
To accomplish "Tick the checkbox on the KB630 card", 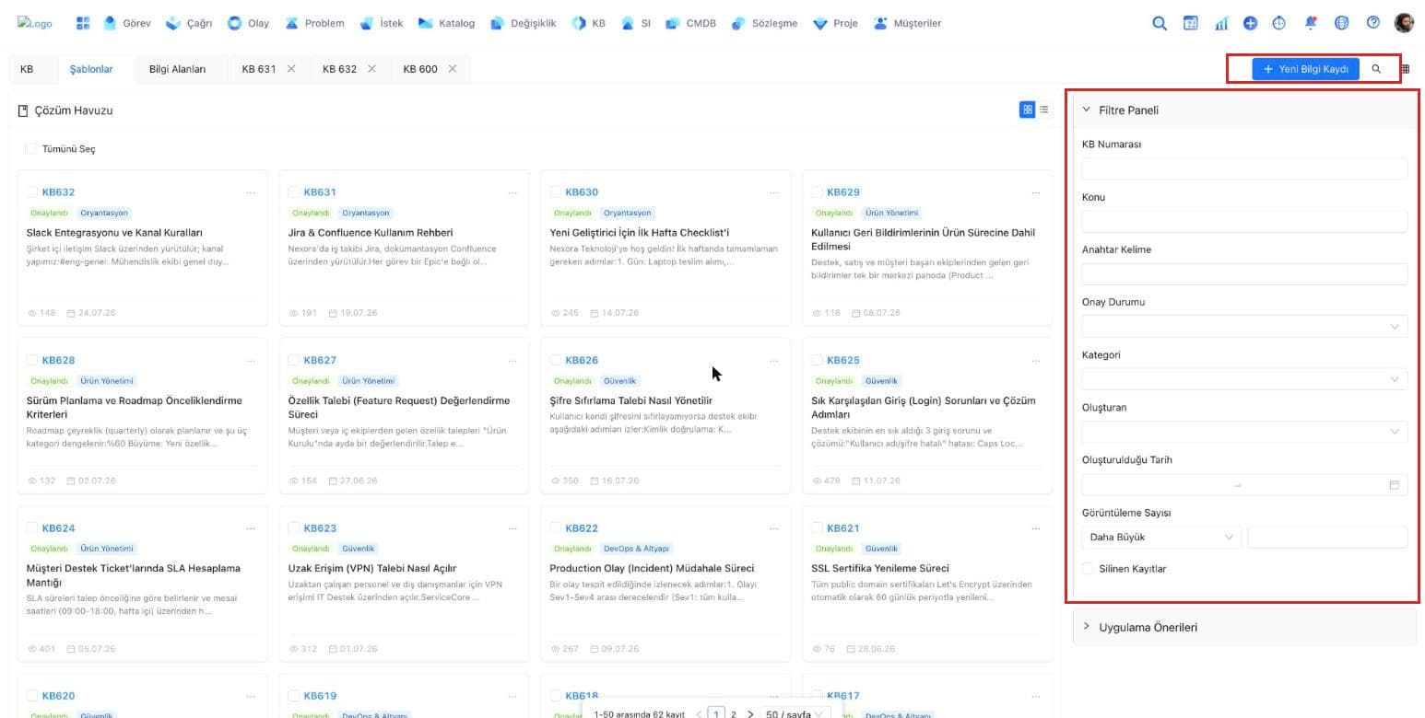I will pos(555,192).
